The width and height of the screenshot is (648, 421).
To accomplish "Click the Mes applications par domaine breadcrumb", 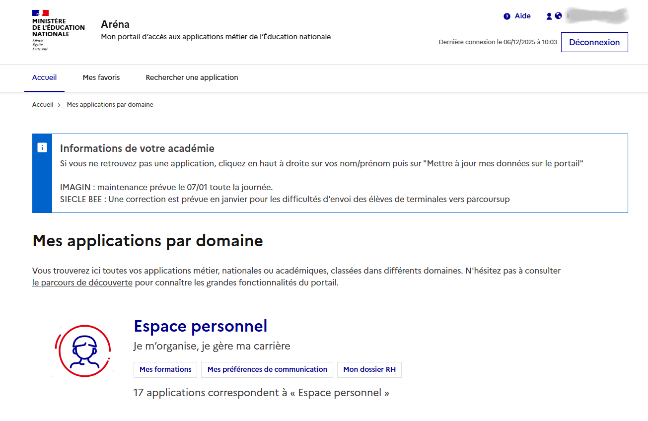I will [x=110, y=105].
